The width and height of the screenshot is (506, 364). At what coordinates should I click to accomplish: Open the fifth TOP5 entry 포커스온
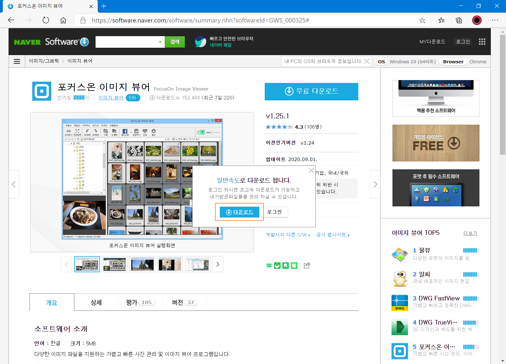pos(437,347)
